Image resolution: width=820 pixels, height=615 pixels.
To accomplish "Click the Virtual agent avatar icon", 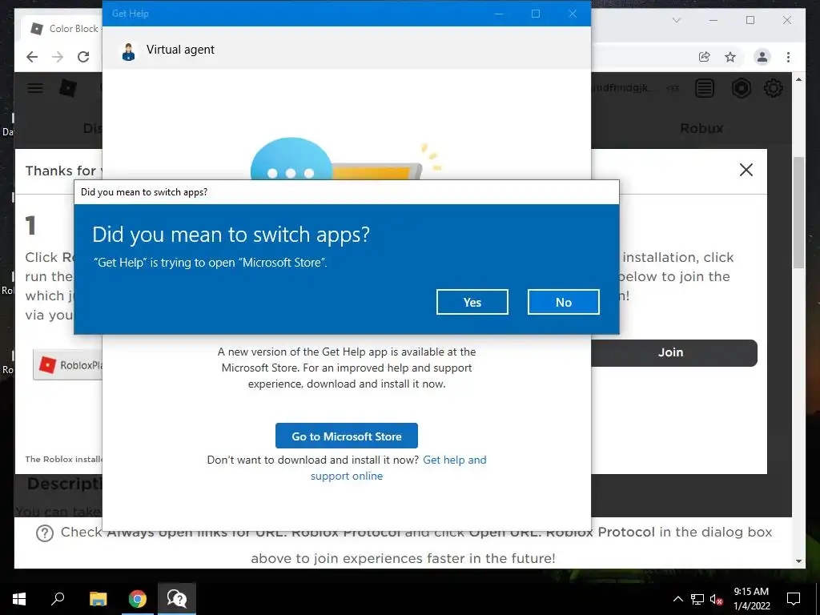I will click(129, 51).
